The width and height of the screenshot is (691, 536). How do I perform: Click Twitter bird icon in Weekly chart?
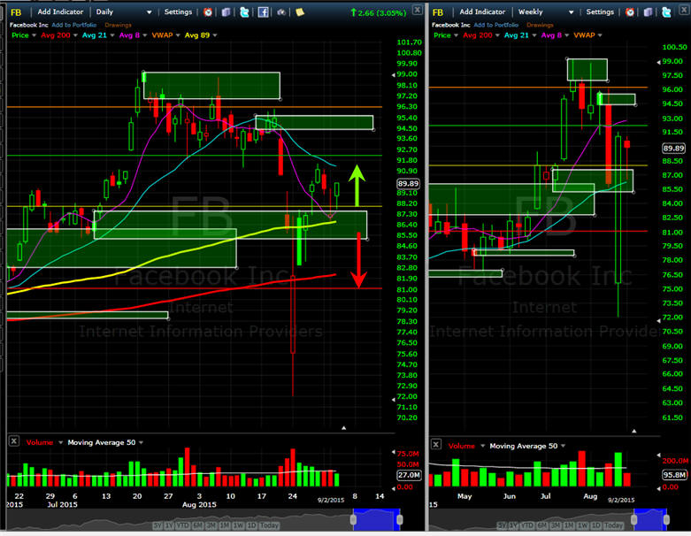coord(666,11)
